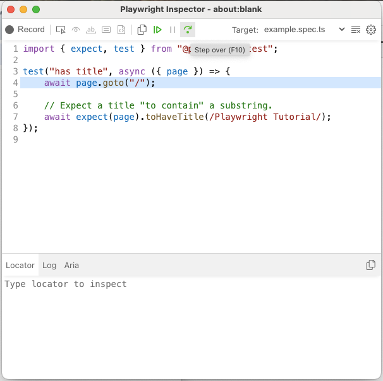Click the Record button
Screen dimensions: 383x381
pyautogui.click(x=25, y=30)
